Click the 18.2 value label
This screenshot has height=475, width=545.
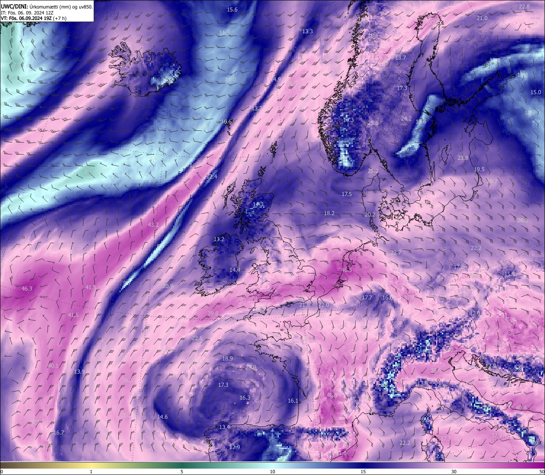tap(329, 213)
